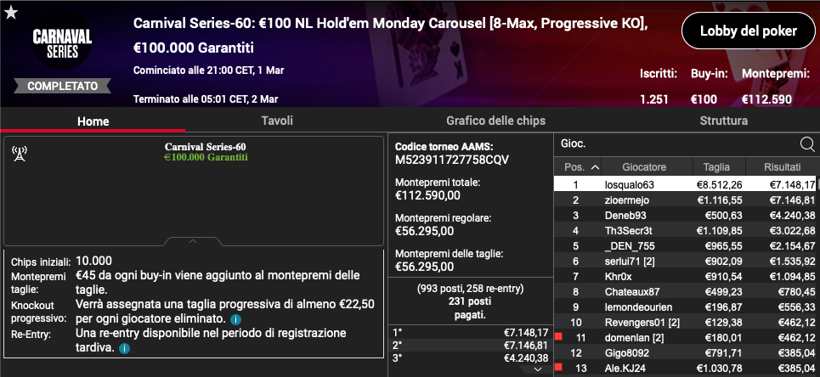820x377 pixels.
Task: Click the Gioc. search field
Action: (676, 143)
